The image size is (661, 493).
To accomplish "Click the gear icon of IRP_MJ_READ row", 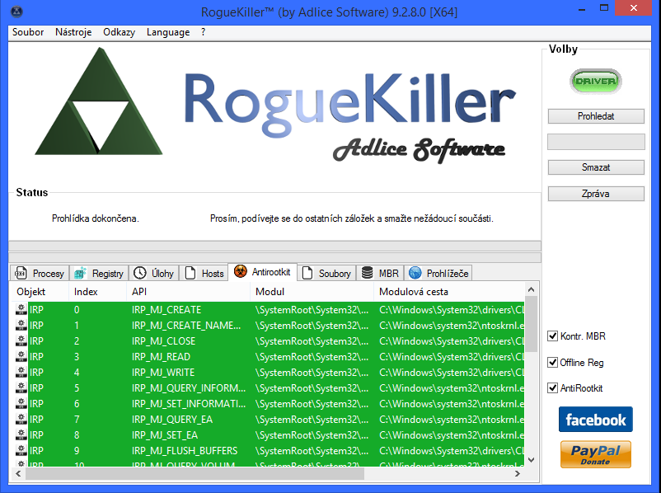I will point(21,356).
